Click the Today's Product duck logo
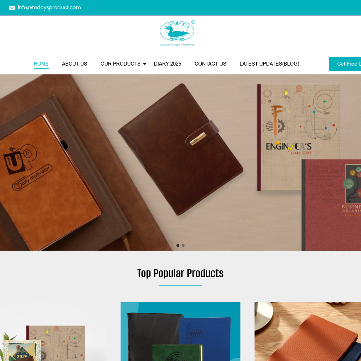 click(177, 33)
